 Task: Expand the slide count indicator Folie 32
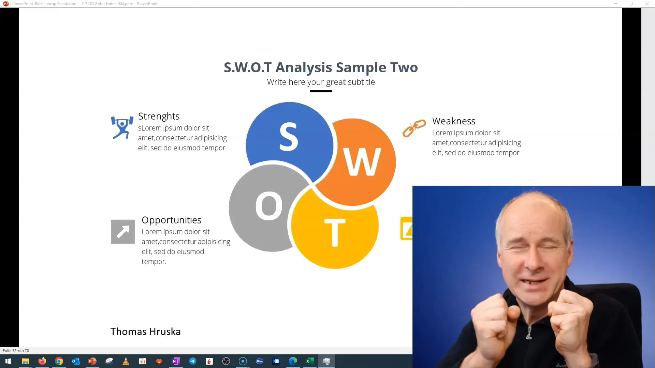pos(15,351)
